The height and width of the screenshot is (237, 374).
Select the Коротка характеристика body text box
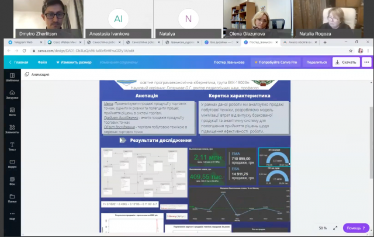click(244, 118)
